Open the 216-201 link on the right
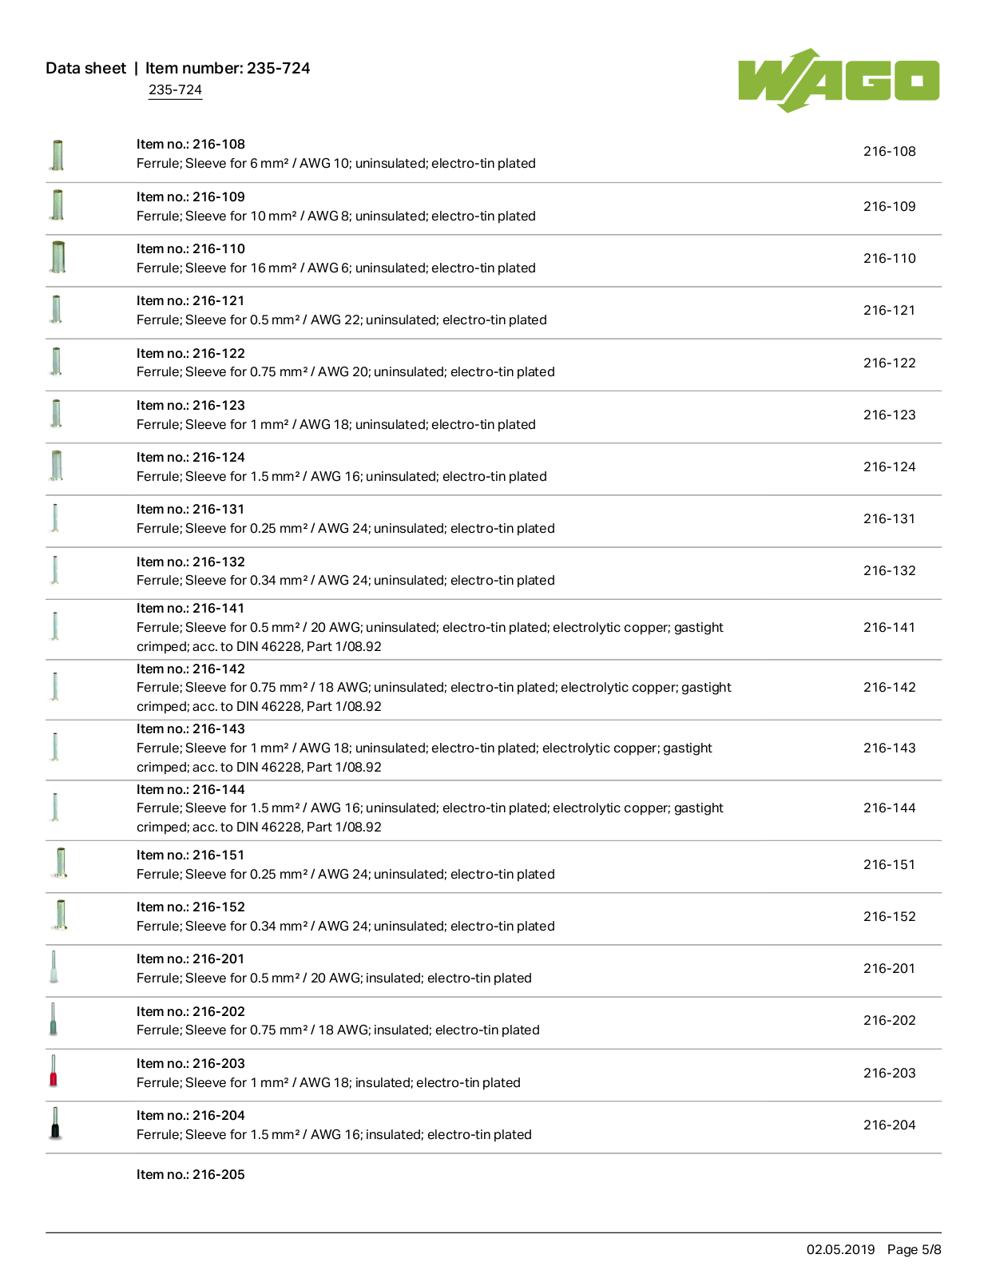This screenshot has height=1278, width=988. tap(889, 969)
